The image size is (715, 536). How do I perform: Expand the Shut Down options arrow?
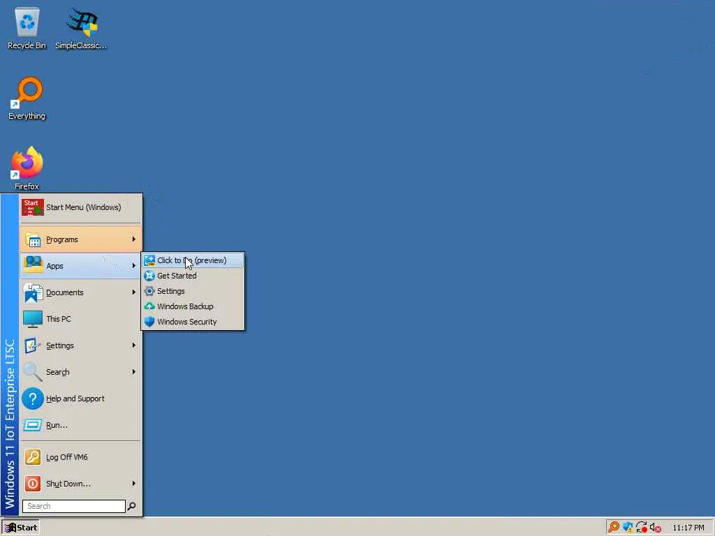pos(133,484)
